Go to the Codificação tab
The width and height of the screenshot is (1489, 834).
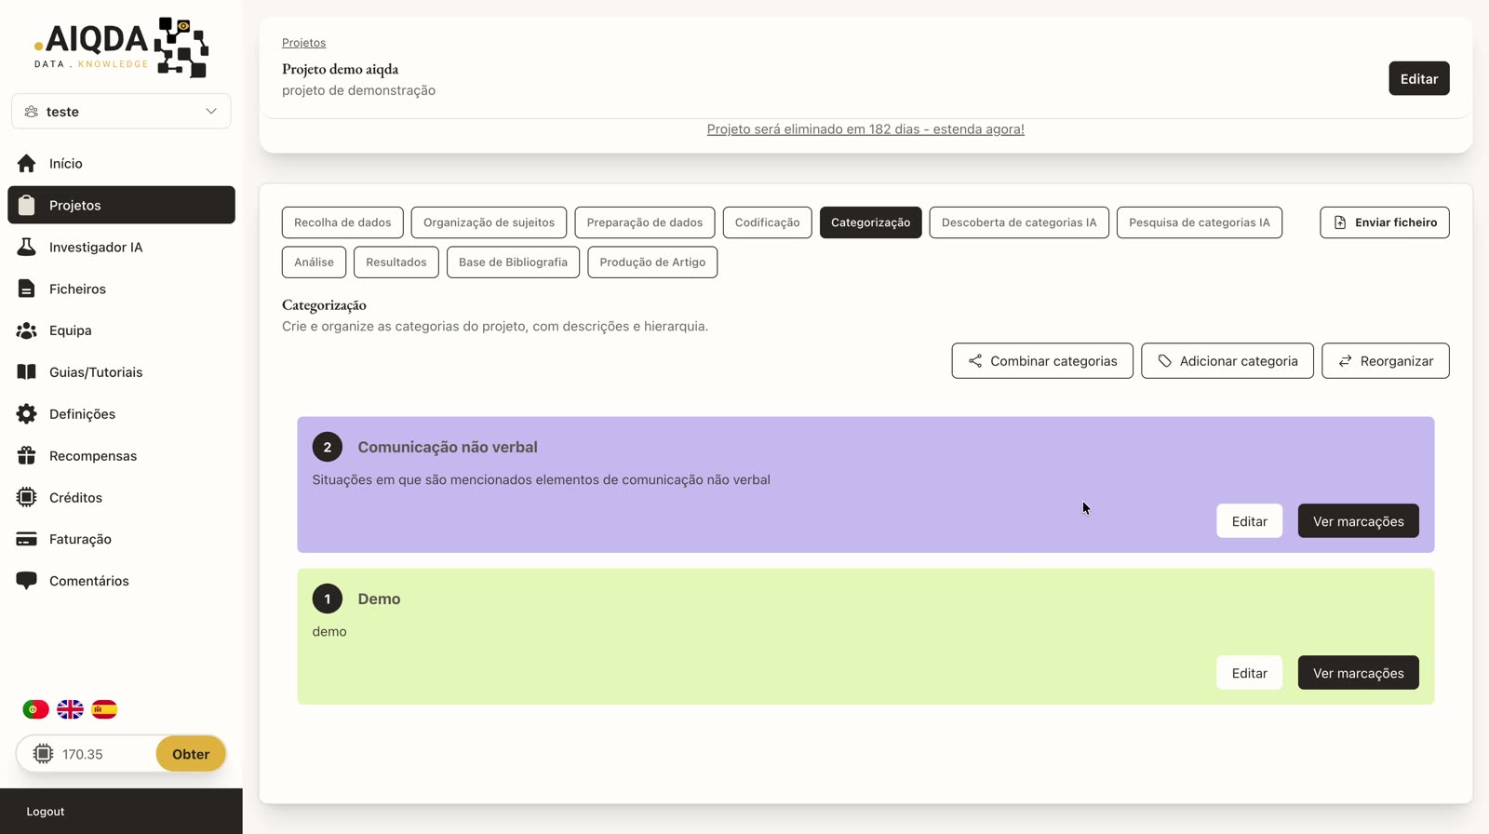pyautogui.click(x=767, y=222)
